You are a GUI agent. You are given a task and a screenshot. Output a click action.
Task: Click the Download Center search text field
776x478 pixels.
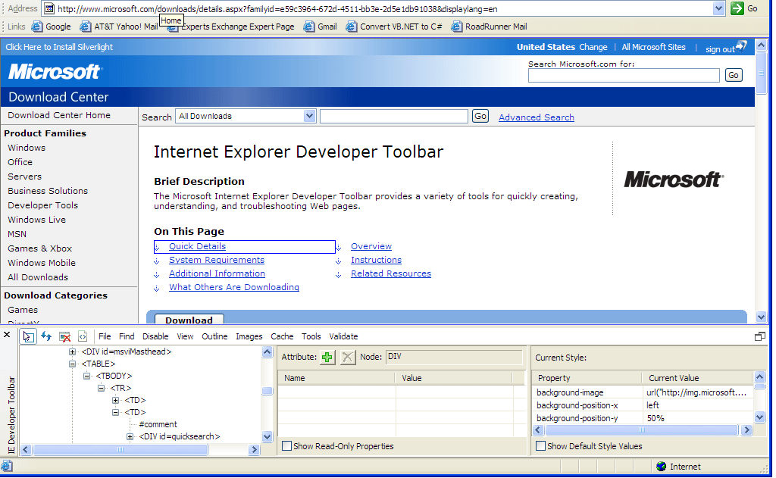tap(394, 117)
